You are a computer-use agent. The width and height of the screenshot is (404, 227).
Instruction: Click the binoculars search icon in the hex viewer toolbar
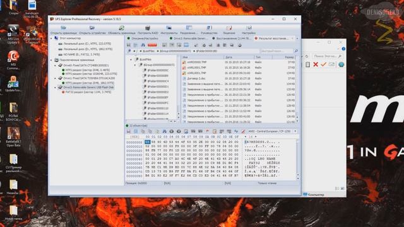coord(164,131)
